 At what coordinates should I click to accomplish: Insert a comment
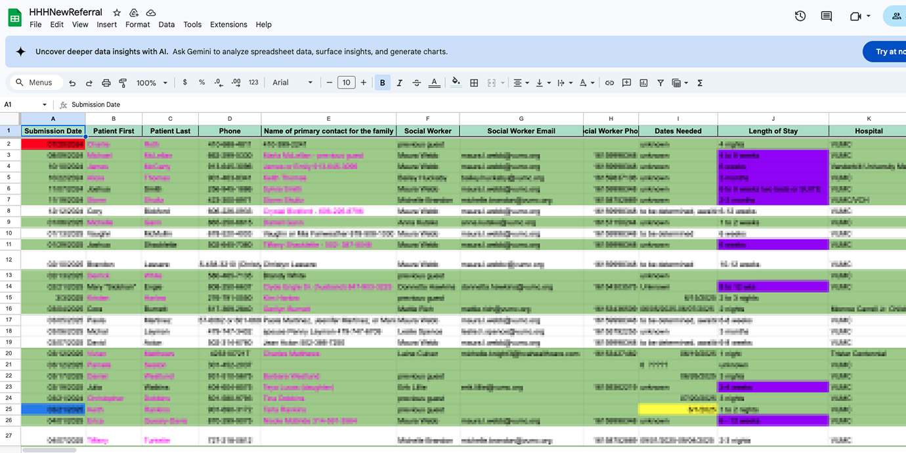point(626,83)
